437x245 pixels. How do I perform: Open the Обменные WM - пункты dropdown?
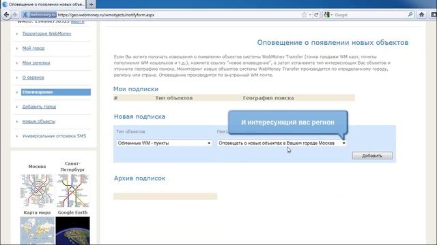164,143
